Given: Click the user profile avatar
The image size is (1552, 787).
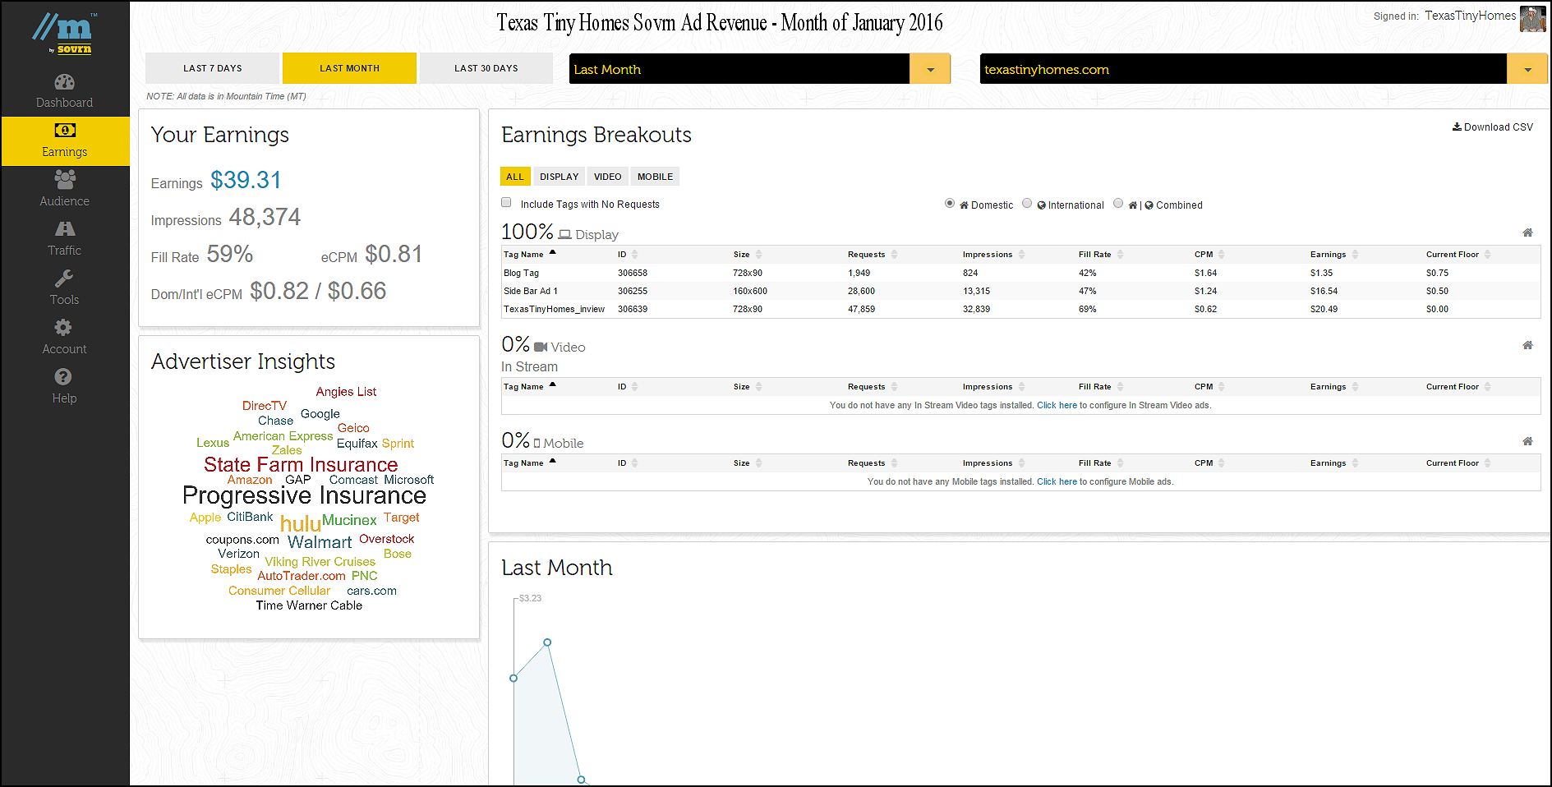Looking at the screenshot, I should coord(1532,18).
